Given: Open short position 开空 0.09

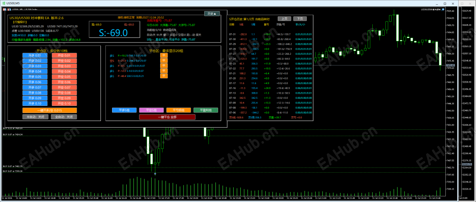Looking at the screenshot, I should pos(64,98).
